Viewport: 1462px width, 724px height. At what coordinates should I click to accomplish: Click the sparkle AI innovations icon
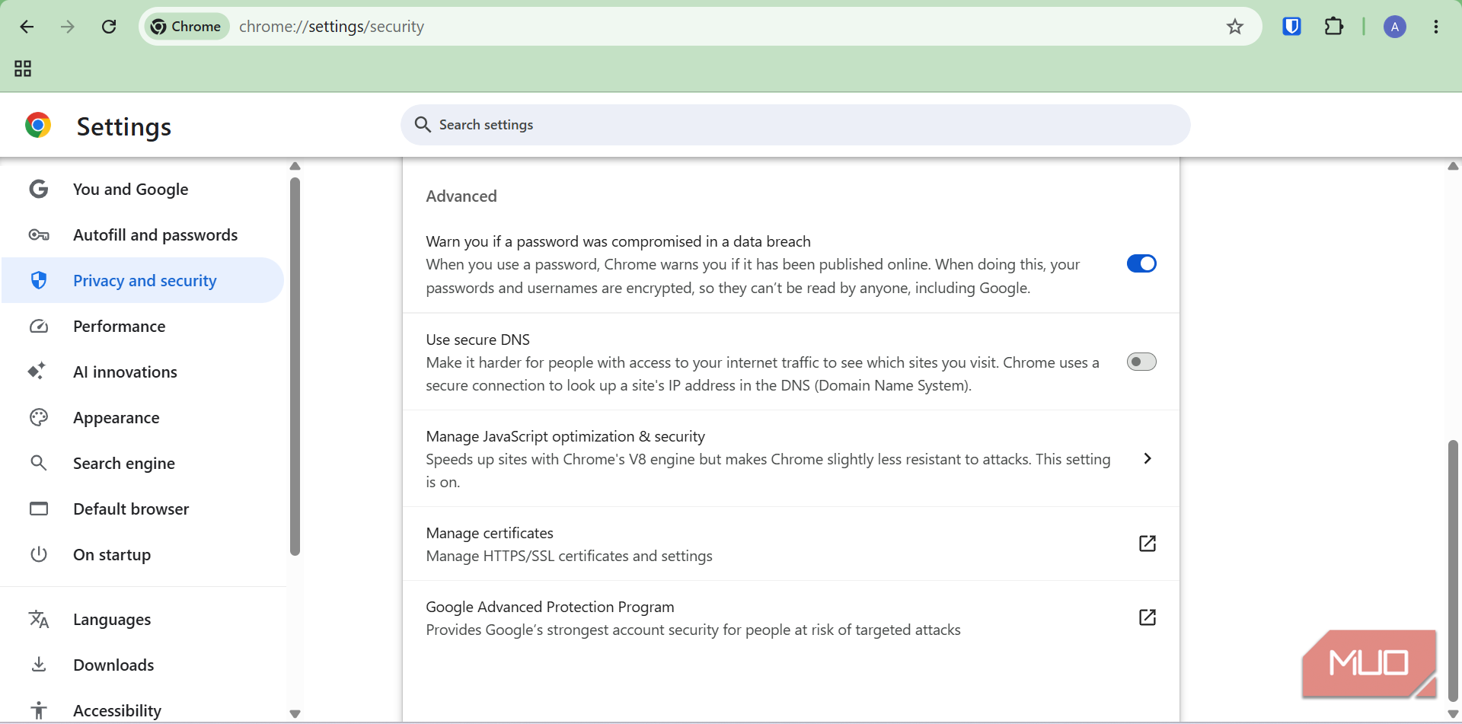(x=37, y=371)
